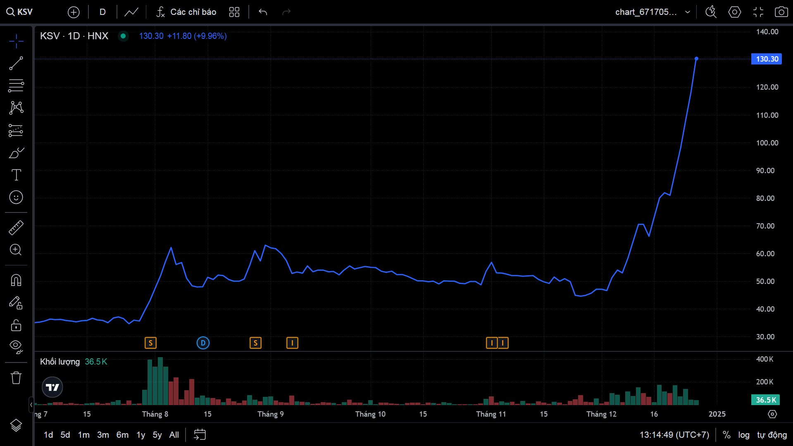Undo the last chart action
Screen dimensions: 793x446
[x=263, y=12]
